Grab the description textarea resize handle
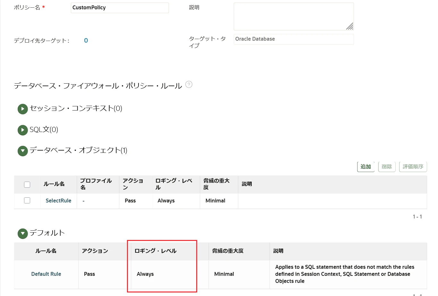This screenshot has height=296, width=438. point(350,27)
